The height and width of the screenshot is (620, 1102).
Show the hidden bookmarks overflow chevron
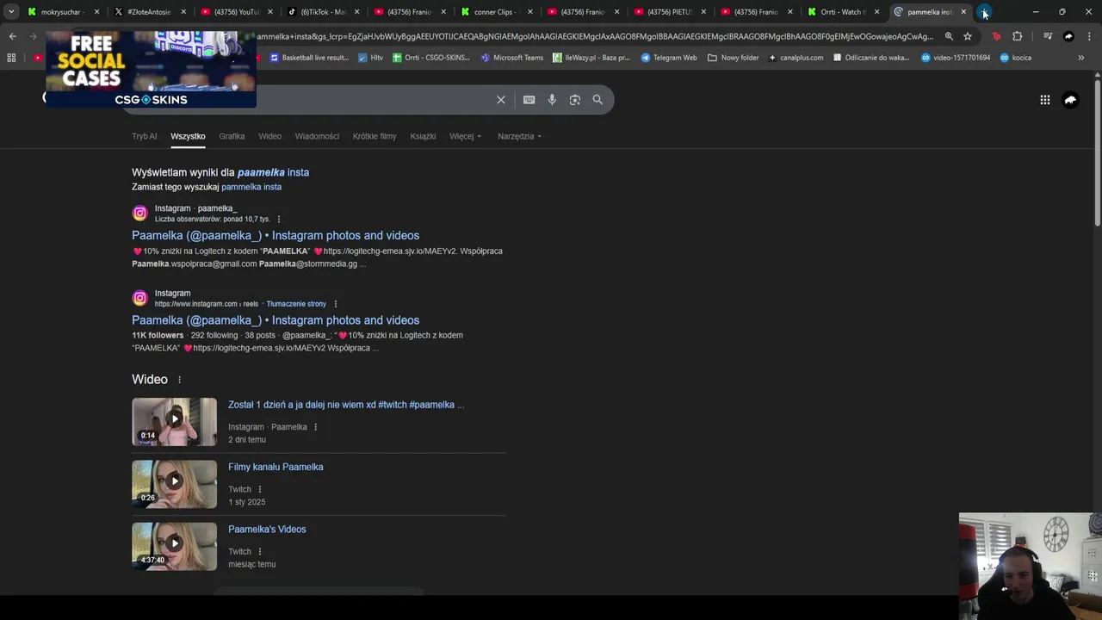click(1080, 58)
